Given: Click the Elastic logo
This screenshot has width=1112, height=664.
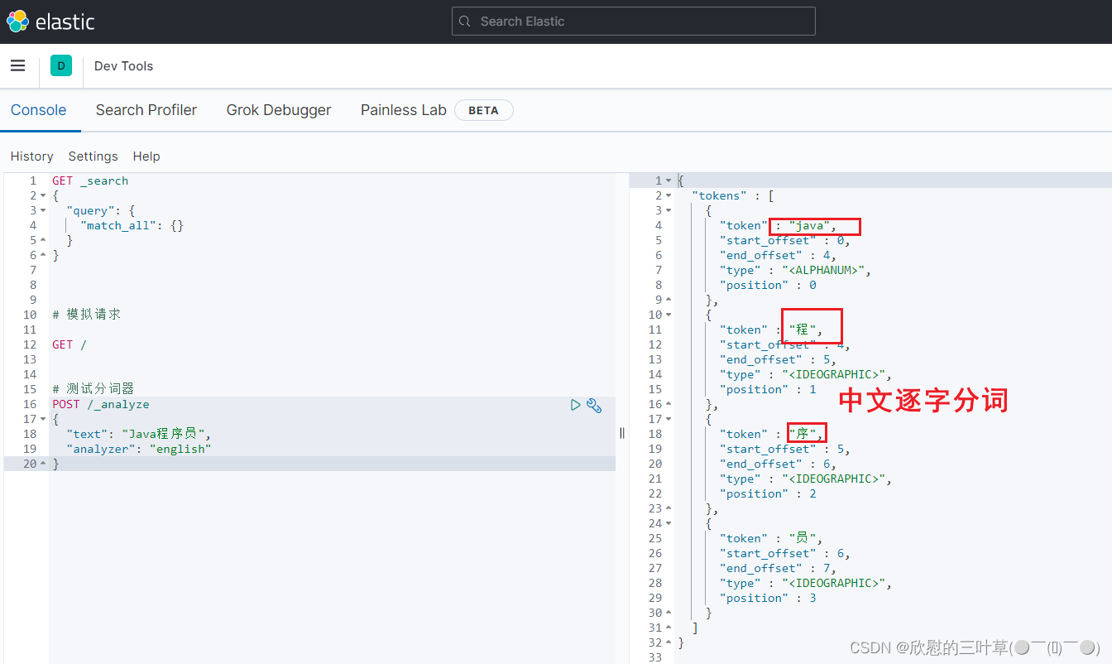Looking at the screenshot, I should coord(50,22).
